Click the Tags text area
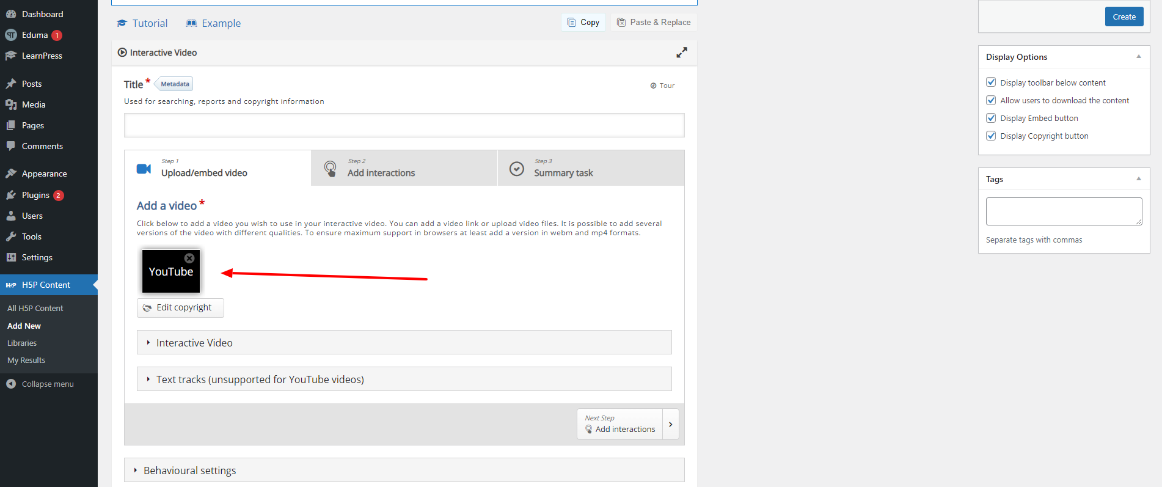Viewport: 1162px width, 487px height. [1064, 211]
